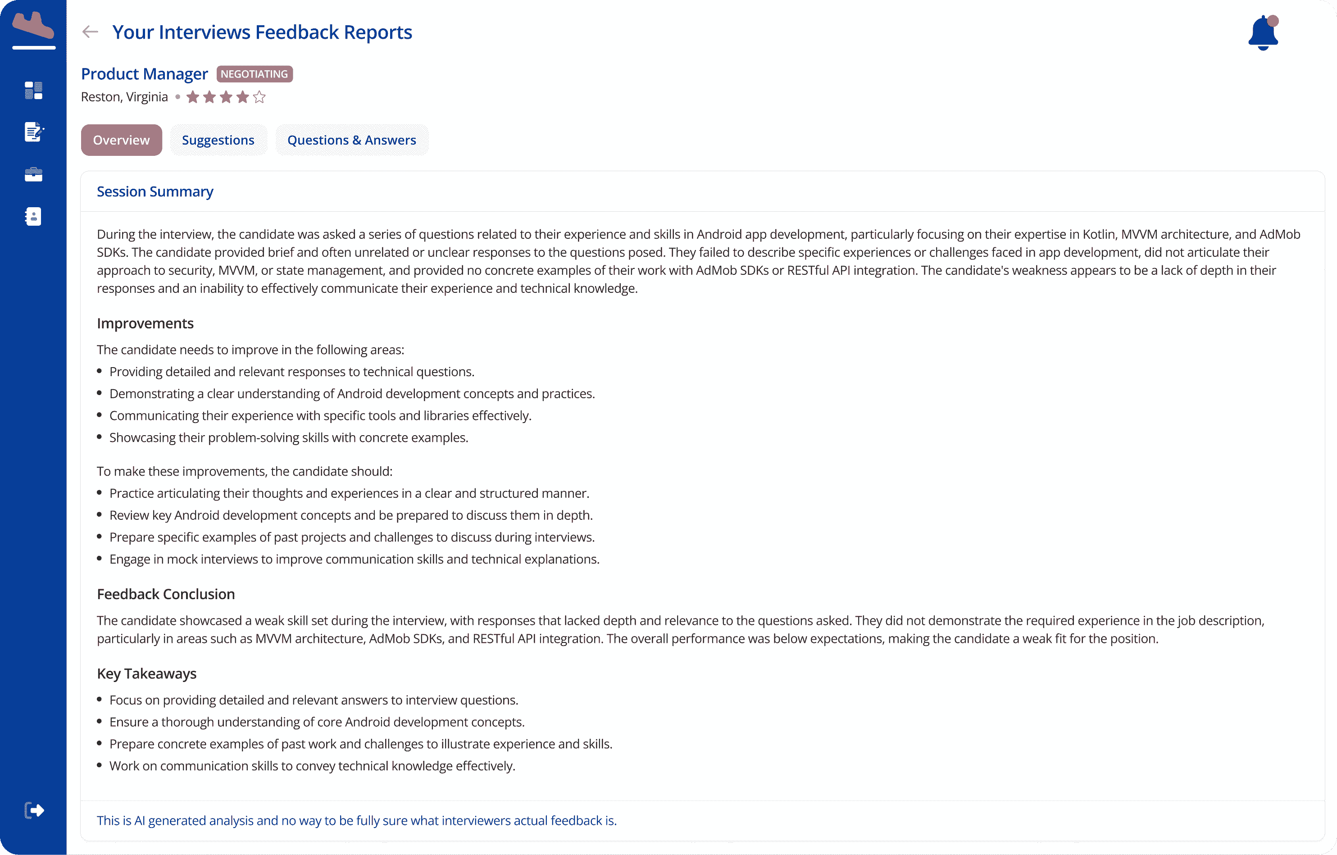
Task: Click the Your Interviews Feedback Reports heading
Action: coord(262,32)
